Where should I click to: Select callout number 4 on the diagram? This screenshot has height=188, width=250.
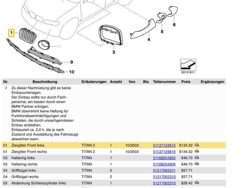pos(148,40)
